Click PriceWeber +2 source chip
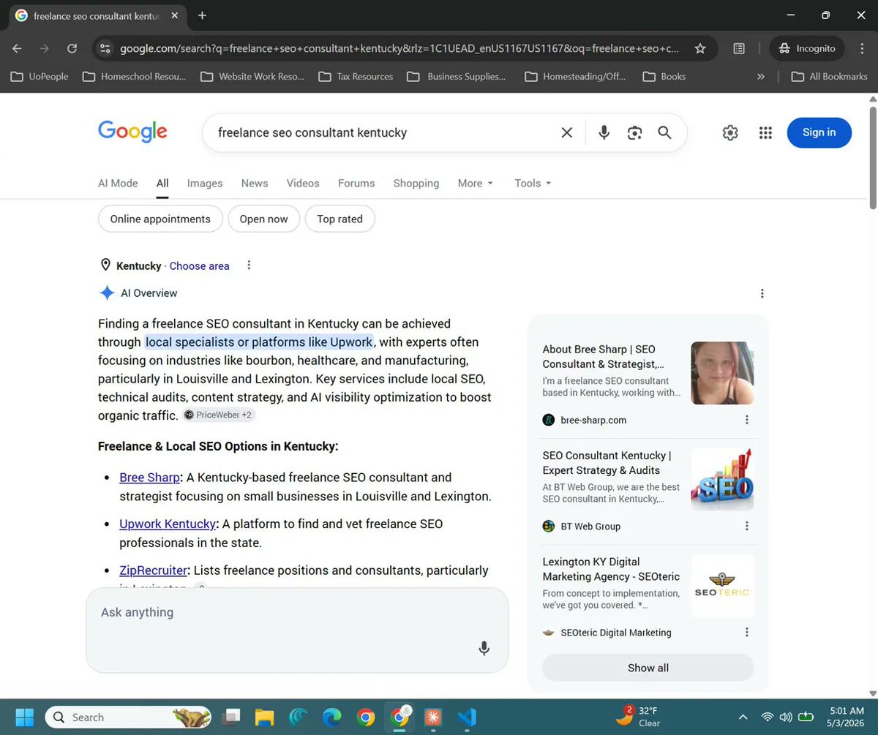 pos(218,415)
